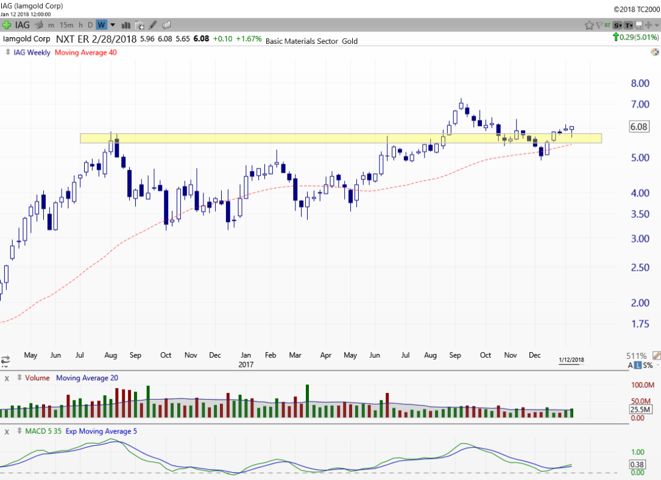Open the chart style bars icon
This screenshot has height=480, width=661.
pos(127,25)
